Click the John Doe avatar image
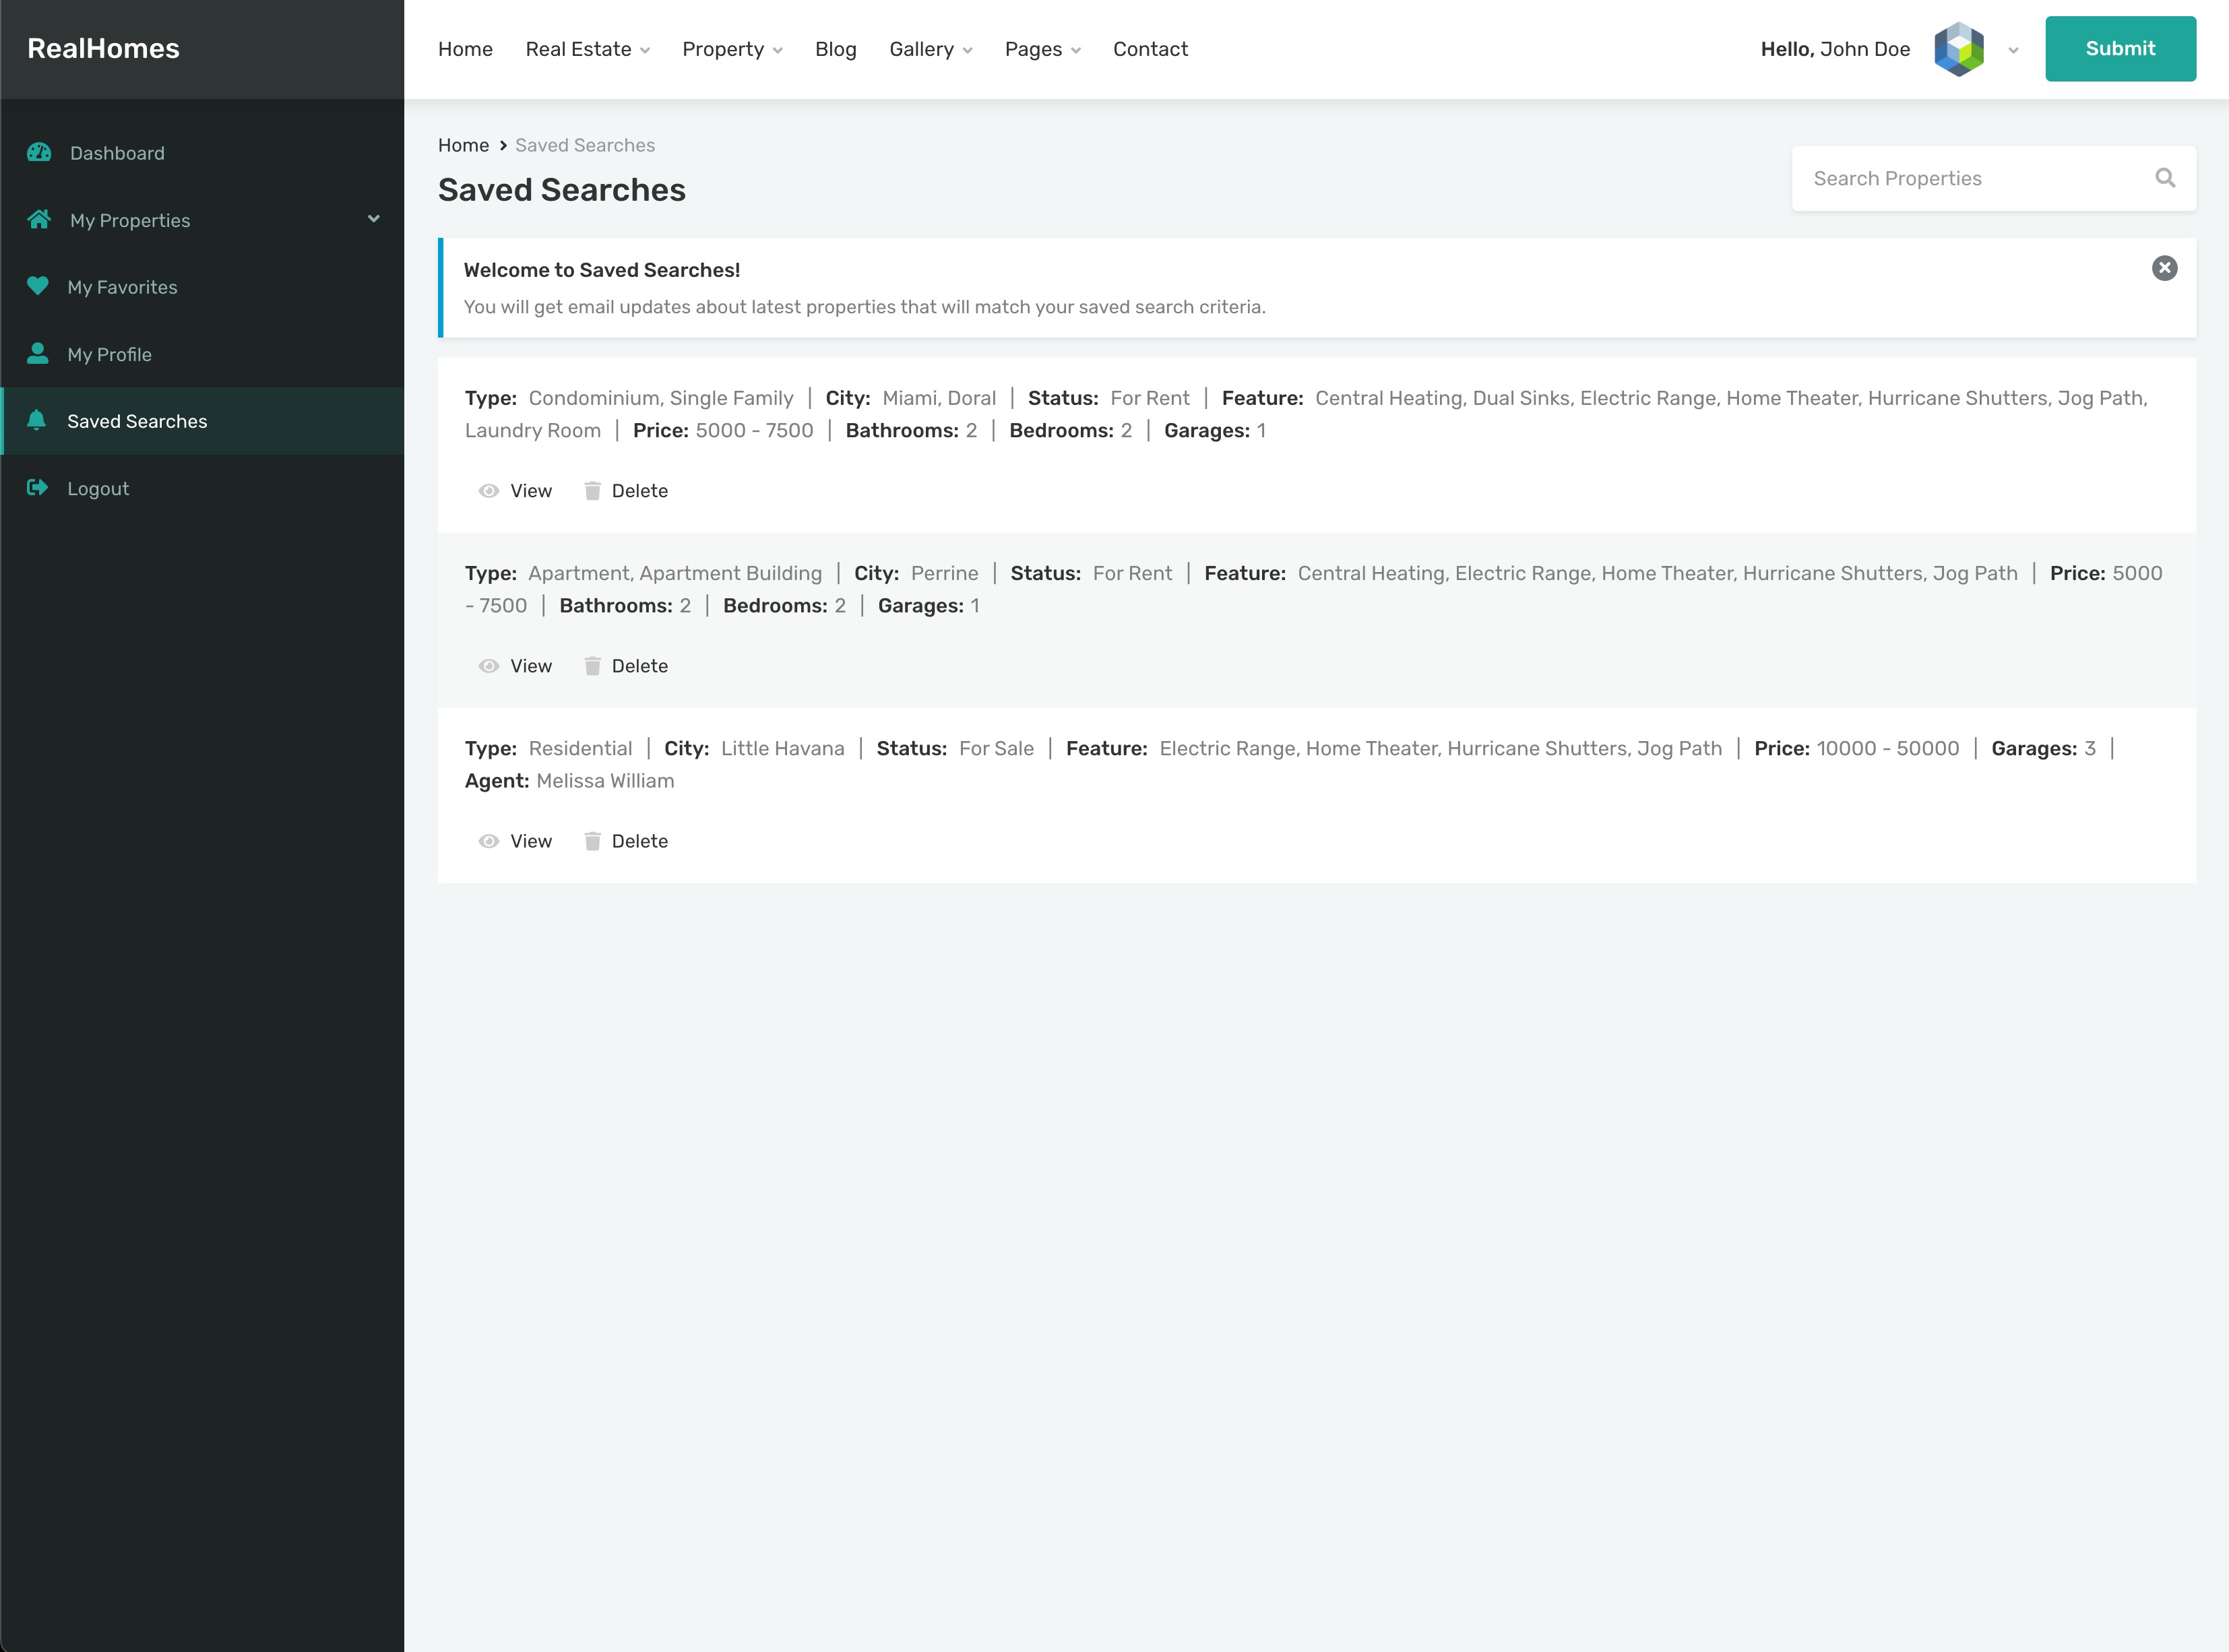Screen dimensions: 2229x1652 [x=1958, y=49]
